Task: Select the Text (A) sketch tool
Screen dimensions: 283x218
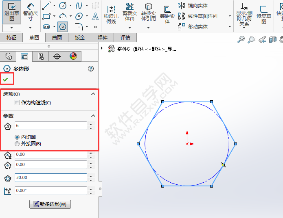Action: click(95, 16)
